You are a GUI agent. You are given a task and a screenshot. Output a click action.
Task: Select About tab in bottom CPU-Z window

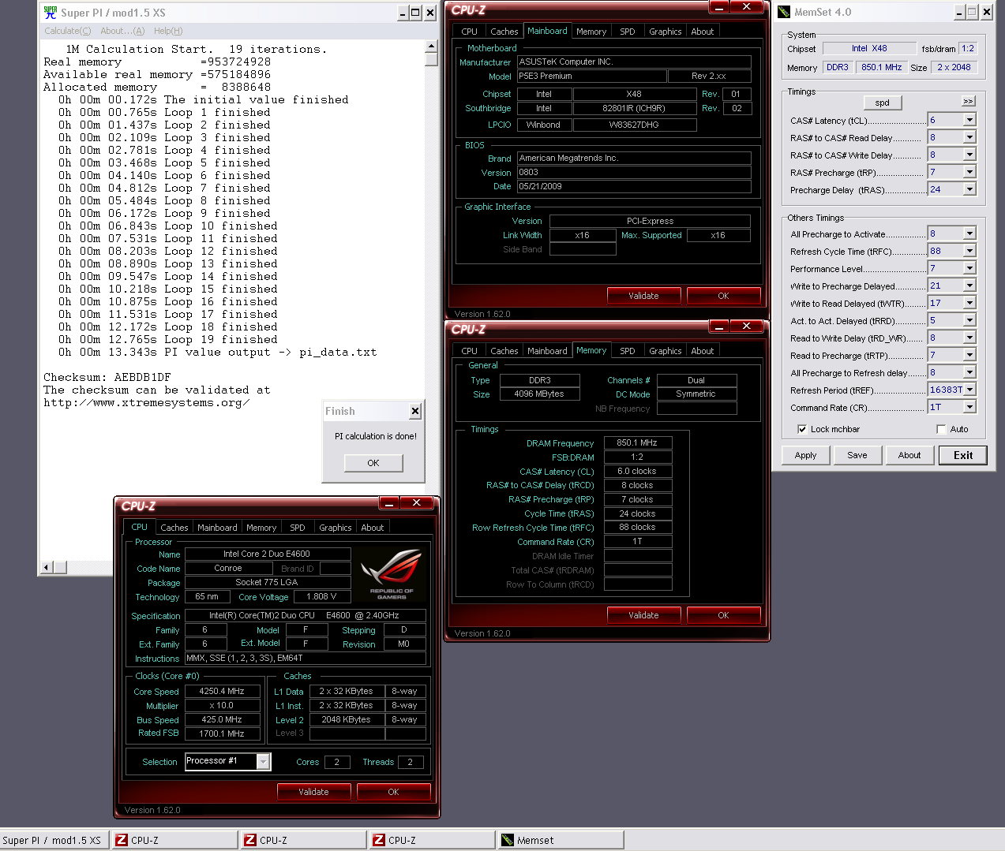(x=372, y=528)
